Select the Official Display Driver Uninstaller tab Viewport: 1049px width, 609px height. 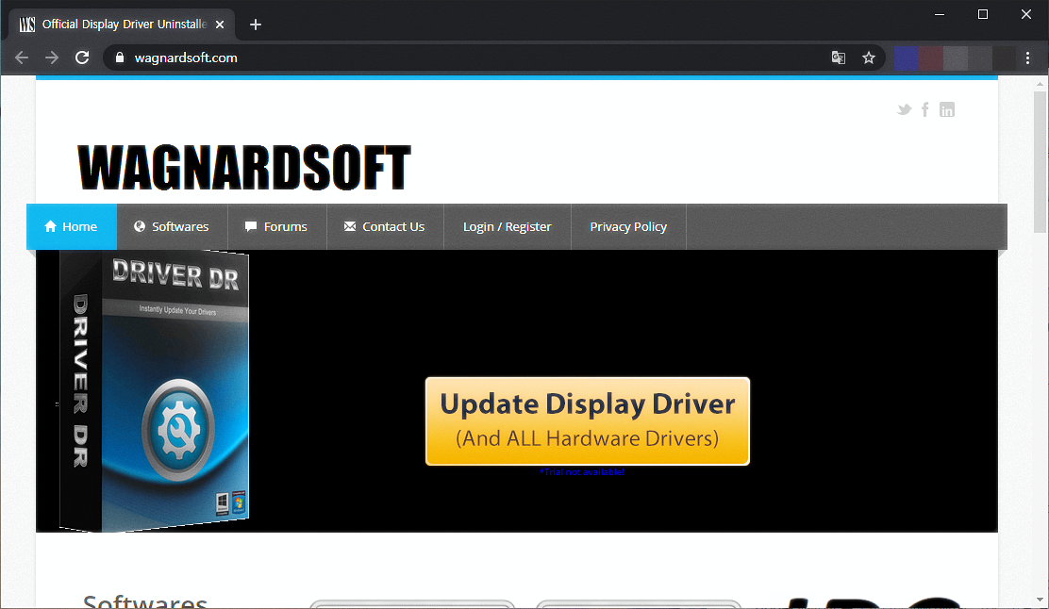coord(122,25)
